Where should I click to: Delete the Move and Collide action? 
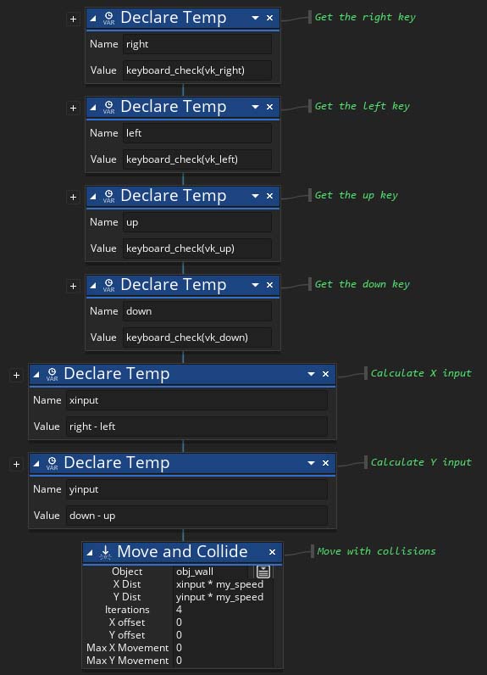272,552
